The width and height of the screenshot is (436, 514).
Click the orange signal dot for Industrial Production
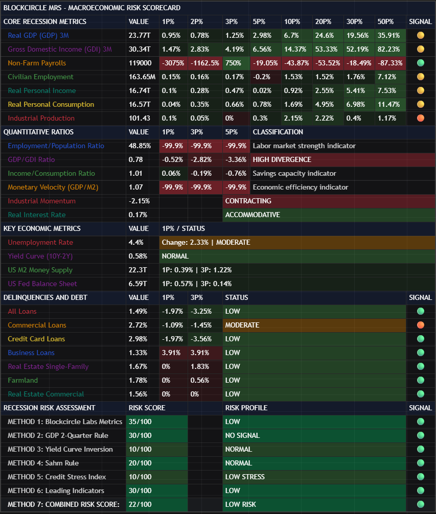[x=421, y=119]
